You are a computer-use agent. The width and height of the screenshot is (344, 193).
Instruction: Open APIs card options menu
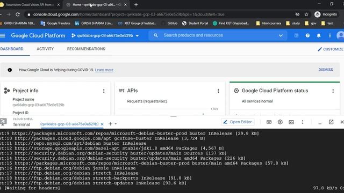pos(218,91)
